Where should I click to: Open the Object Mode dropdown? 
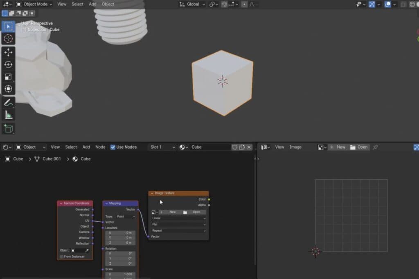[x=34, y=4]
